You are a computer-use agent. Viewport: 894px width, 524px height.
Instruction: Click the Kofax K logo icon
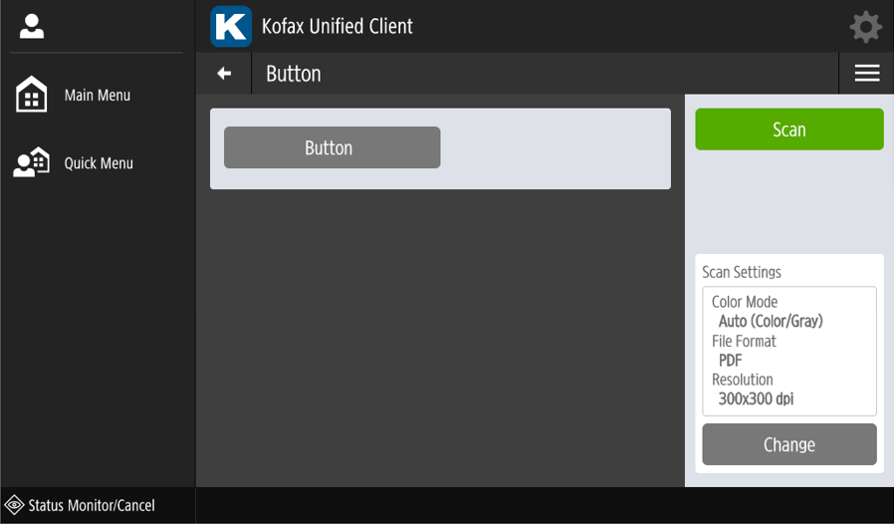[x=231, y=26]
